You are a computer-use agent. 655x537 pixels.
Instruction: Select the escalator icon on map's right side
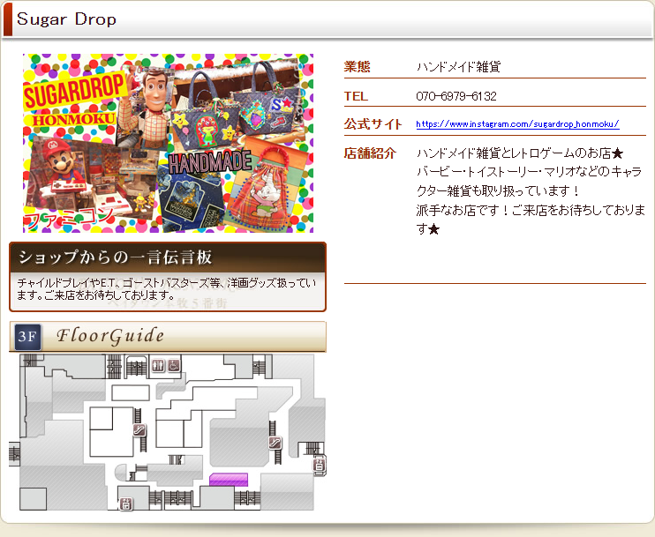[275, 444]
